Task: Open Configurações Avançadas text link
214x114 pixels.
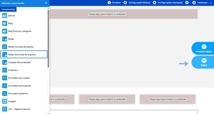Action: pyautogui.click(x=170, y=3)
